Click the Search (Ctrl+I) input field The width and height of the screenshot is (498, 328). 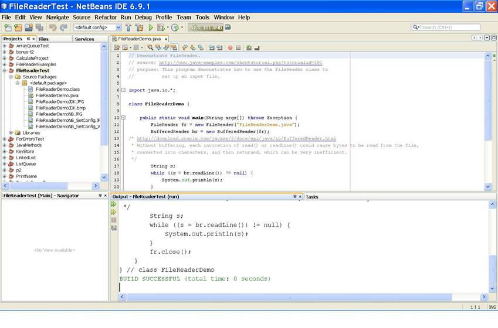pos(449,28)
